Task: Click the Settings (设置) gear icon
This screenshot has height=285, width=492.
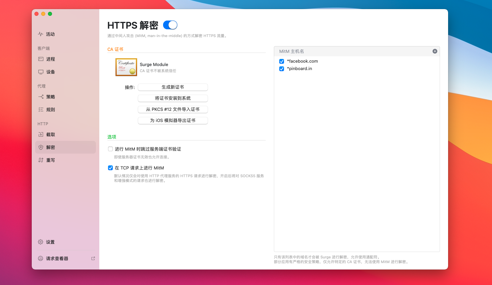Action: (41, 242)
